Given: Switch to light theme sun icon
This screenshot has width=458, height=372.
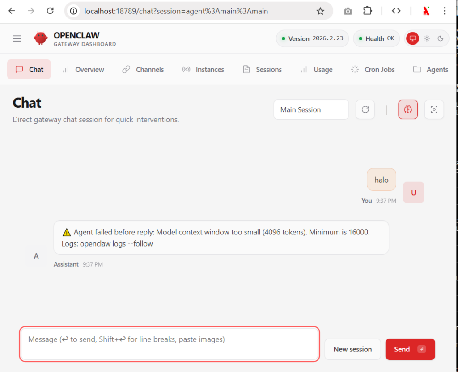Looking at the screenshot, I should pos(427,38).
